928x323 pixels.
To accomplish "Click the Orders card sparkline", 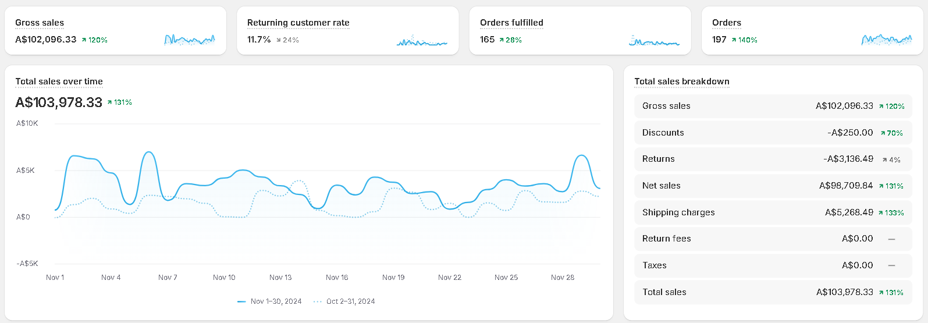I will 886,40.
